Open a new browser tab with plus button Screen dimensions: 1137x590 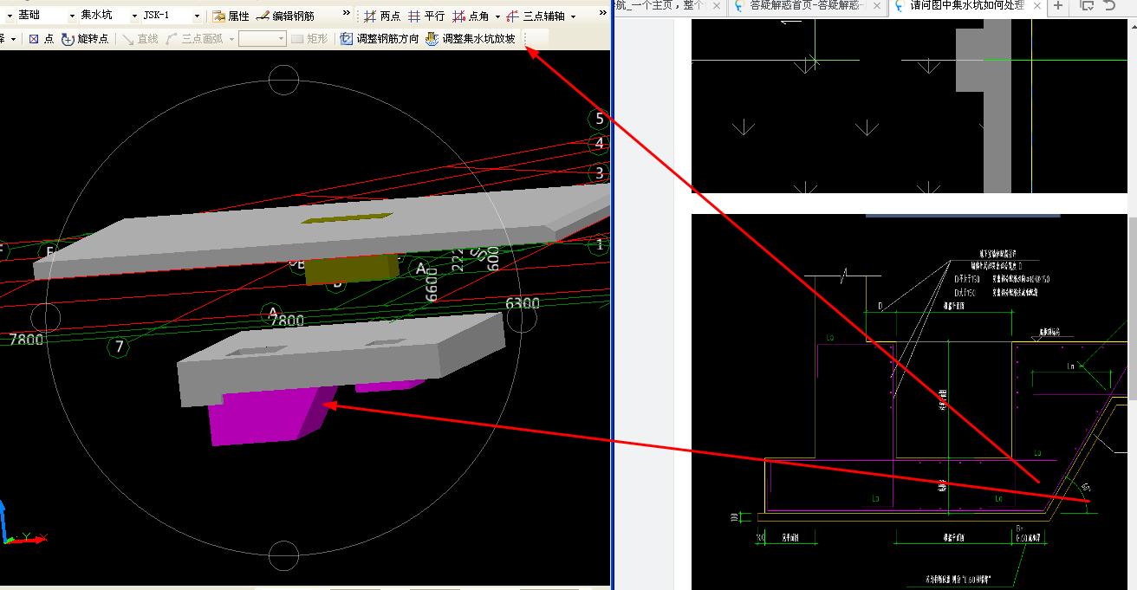click(x=1058, y=6)
